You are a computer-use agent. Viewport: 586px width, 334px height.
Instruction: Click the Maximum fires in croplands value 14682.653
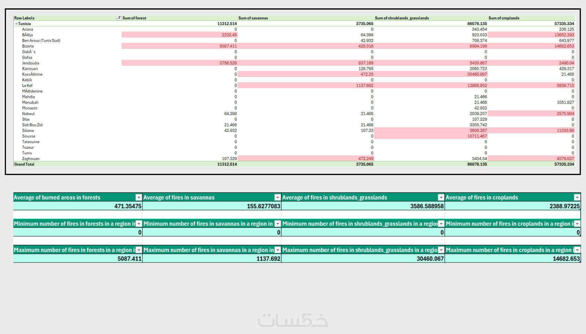(x=566, y=259)
